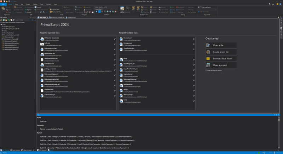Viewport: 283px width, 154px height.
Task: Click Step Over in the Debug group
Action: [x=190, y=7]
